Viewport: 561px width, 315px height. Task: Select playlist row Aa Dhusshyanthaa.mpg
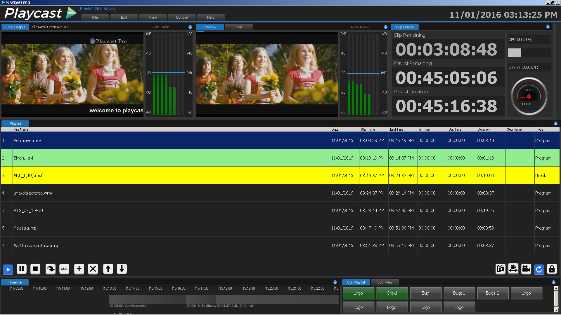click(280, 245)
